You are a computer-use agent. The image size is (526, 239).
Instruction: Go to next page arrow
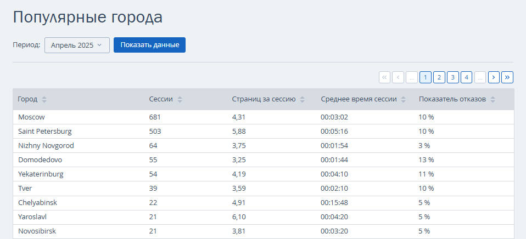pos(494,77)
